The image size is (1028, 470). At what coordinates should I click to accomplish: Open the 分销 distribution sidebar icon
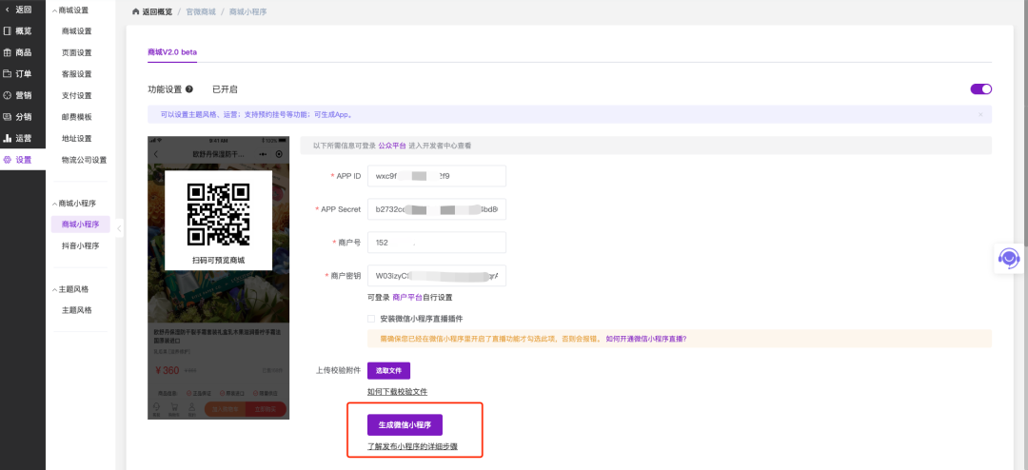point(8,117)
